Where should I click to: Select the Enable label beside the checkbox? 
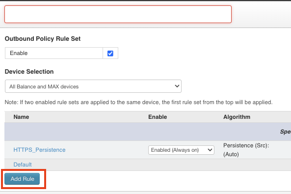click(x=19, y=53)
